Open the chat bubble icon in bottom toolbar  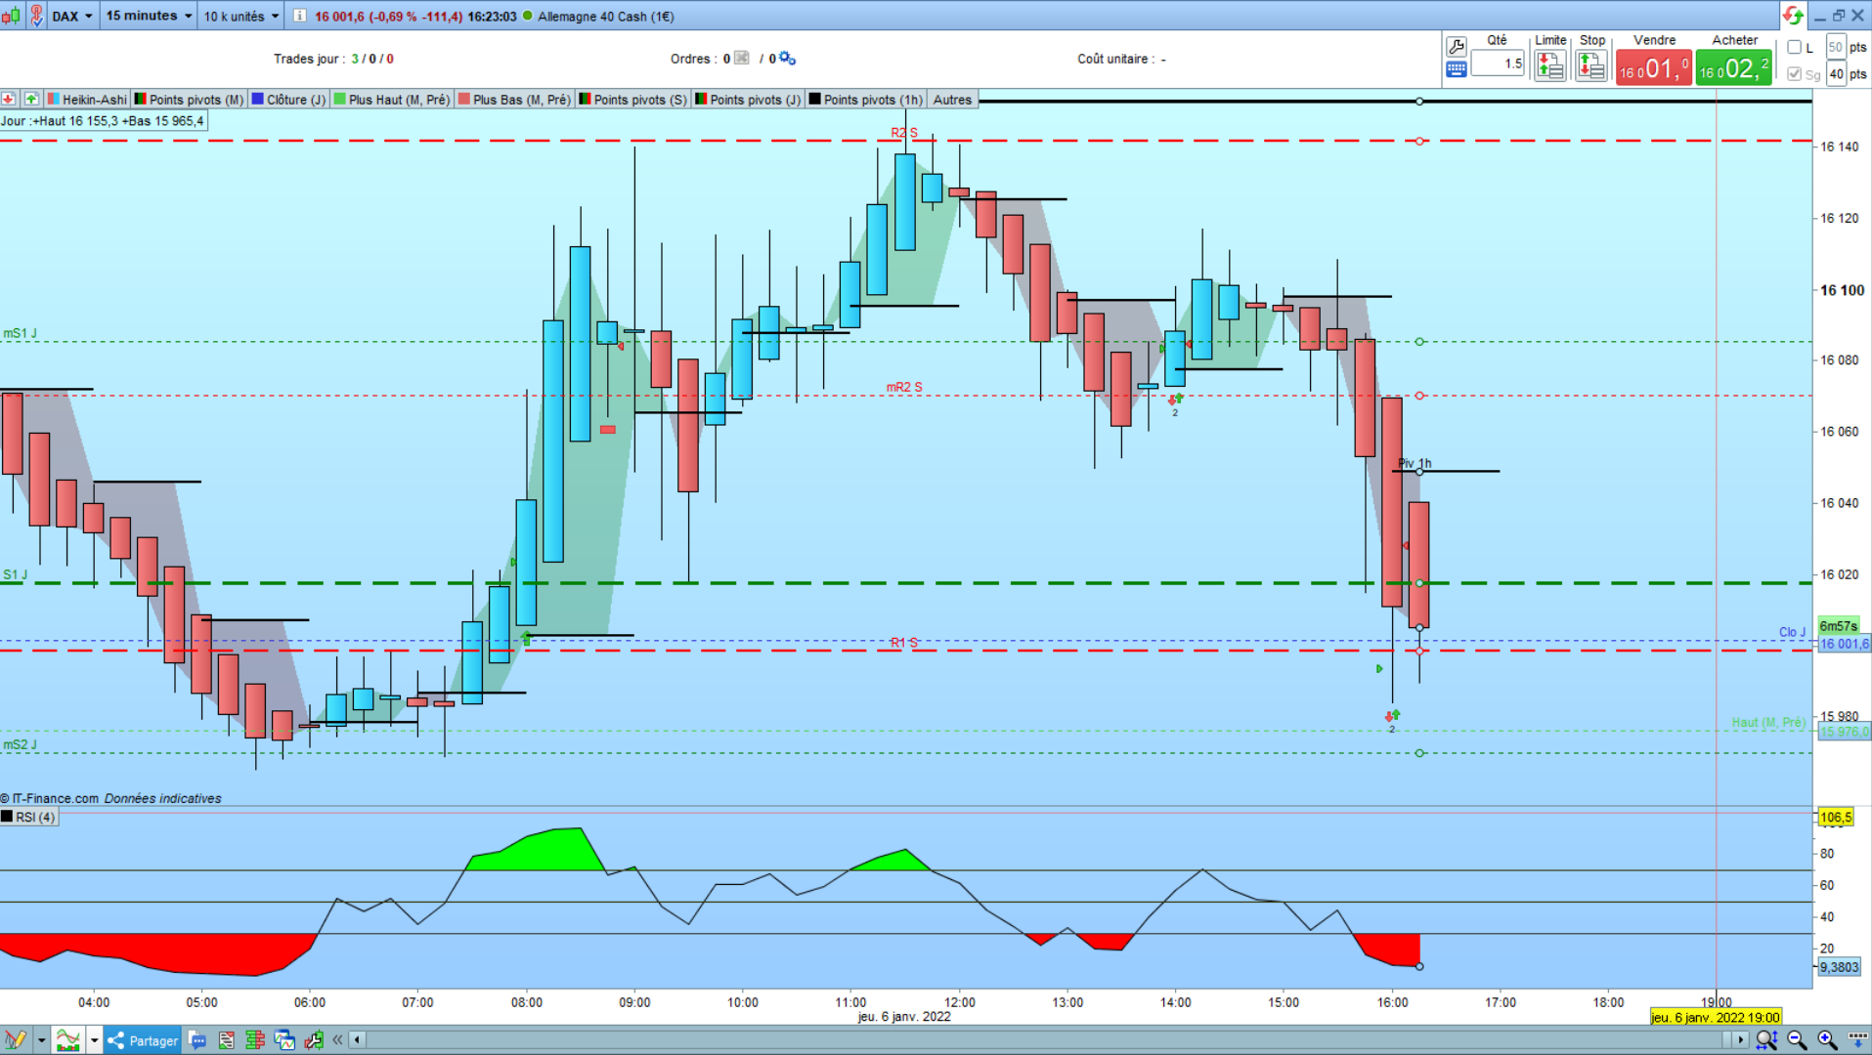[x=197, y=1040]
